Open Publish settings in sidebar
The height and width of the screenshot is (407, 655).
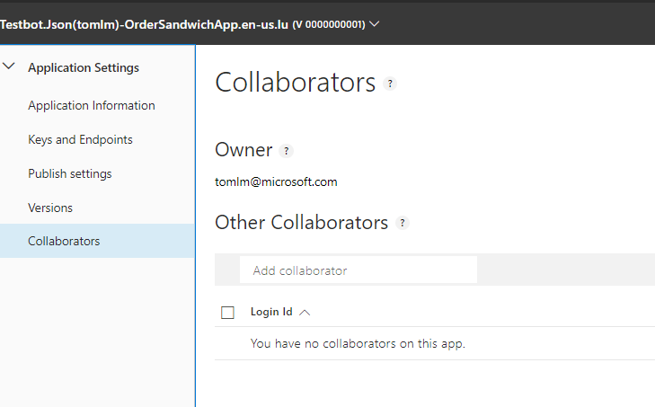tap(70, 173)
